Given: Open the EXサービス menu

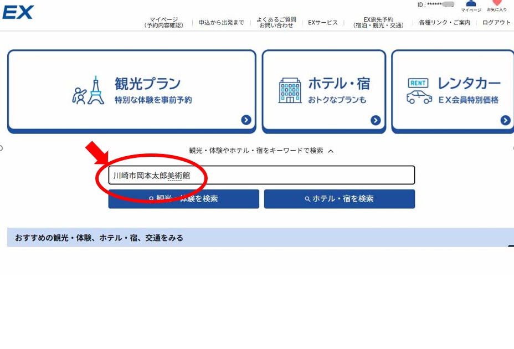Looking at the screenshot, I should point(322,22).
